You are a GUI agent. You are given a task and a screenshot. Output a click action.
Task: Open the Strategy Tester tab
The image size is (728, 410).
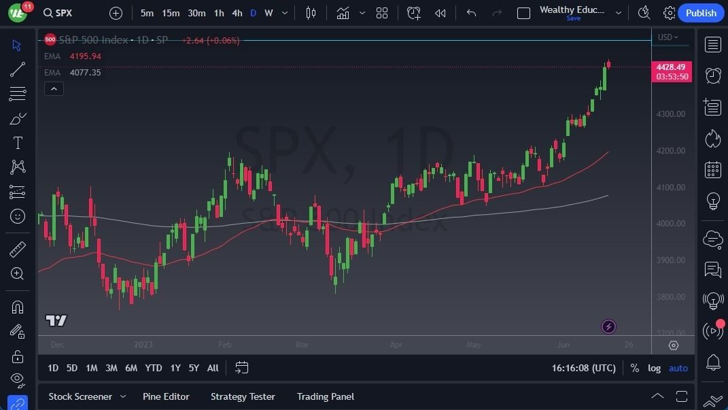coord(243,396)
